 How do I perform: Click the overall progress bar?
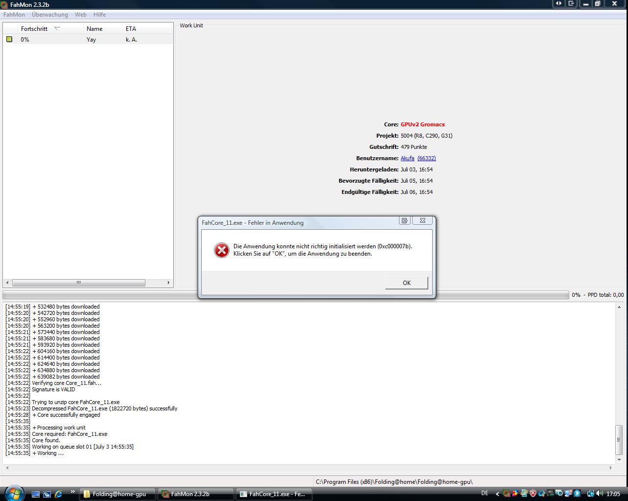tap(285, 295)
